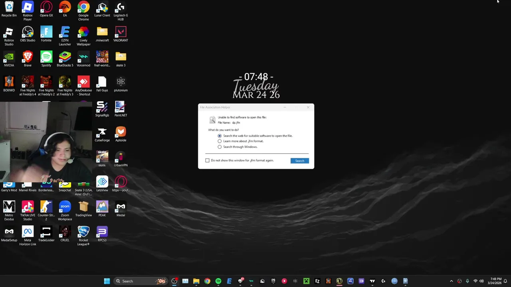Show hidden system tray icons

(452, 281)
